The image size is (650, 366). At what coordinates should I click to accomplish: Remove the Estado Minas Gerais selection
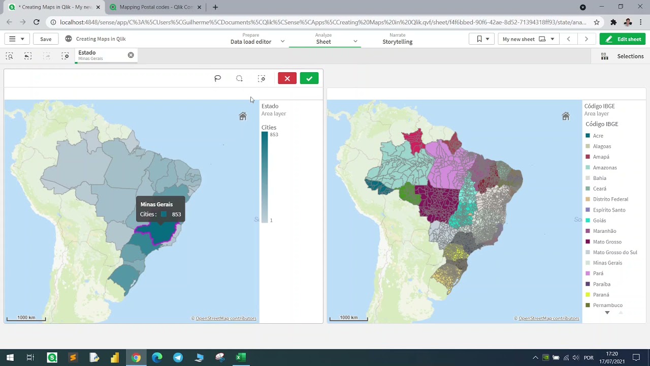pos(131,55)
